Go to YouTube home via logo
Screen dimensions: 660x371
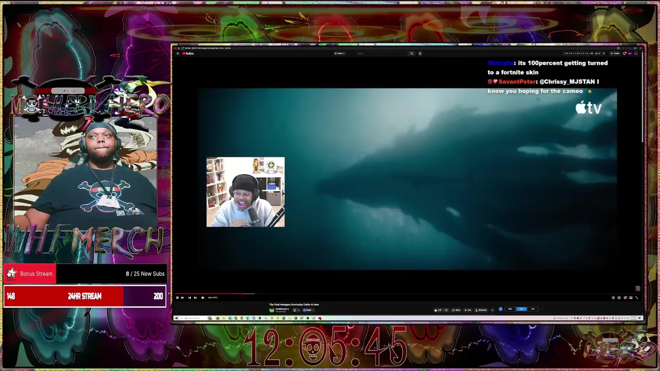pyautogui.click(x=188, y=53)
